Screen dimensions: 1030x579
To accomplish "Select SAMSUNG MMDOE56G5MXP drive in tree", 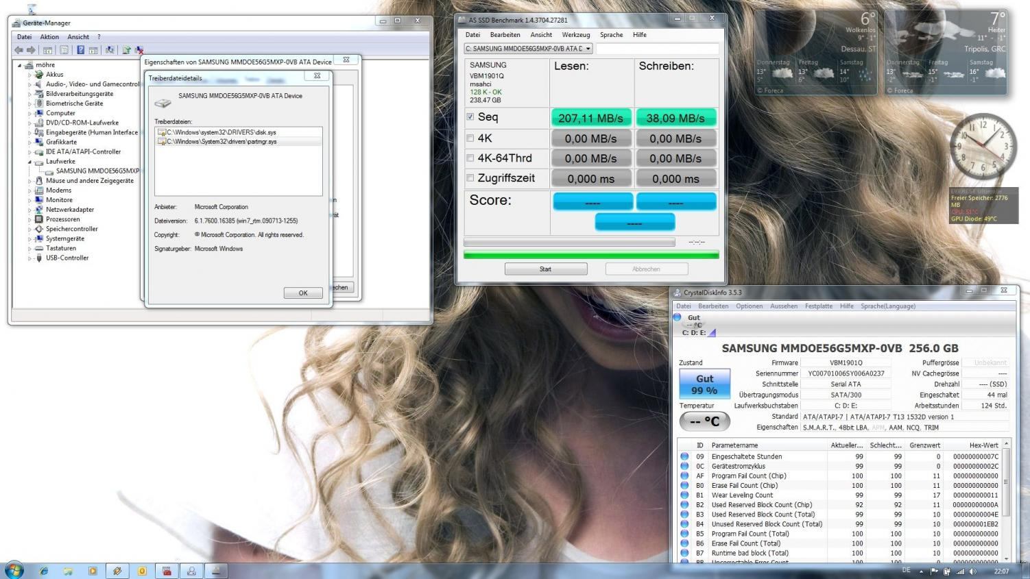I will [x=97, y=171].
